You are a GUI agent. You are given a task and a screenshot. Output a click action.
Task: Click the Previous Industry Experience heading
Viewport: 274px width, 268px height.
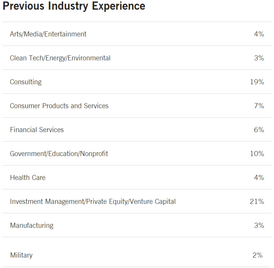click(x=74, y=6)
